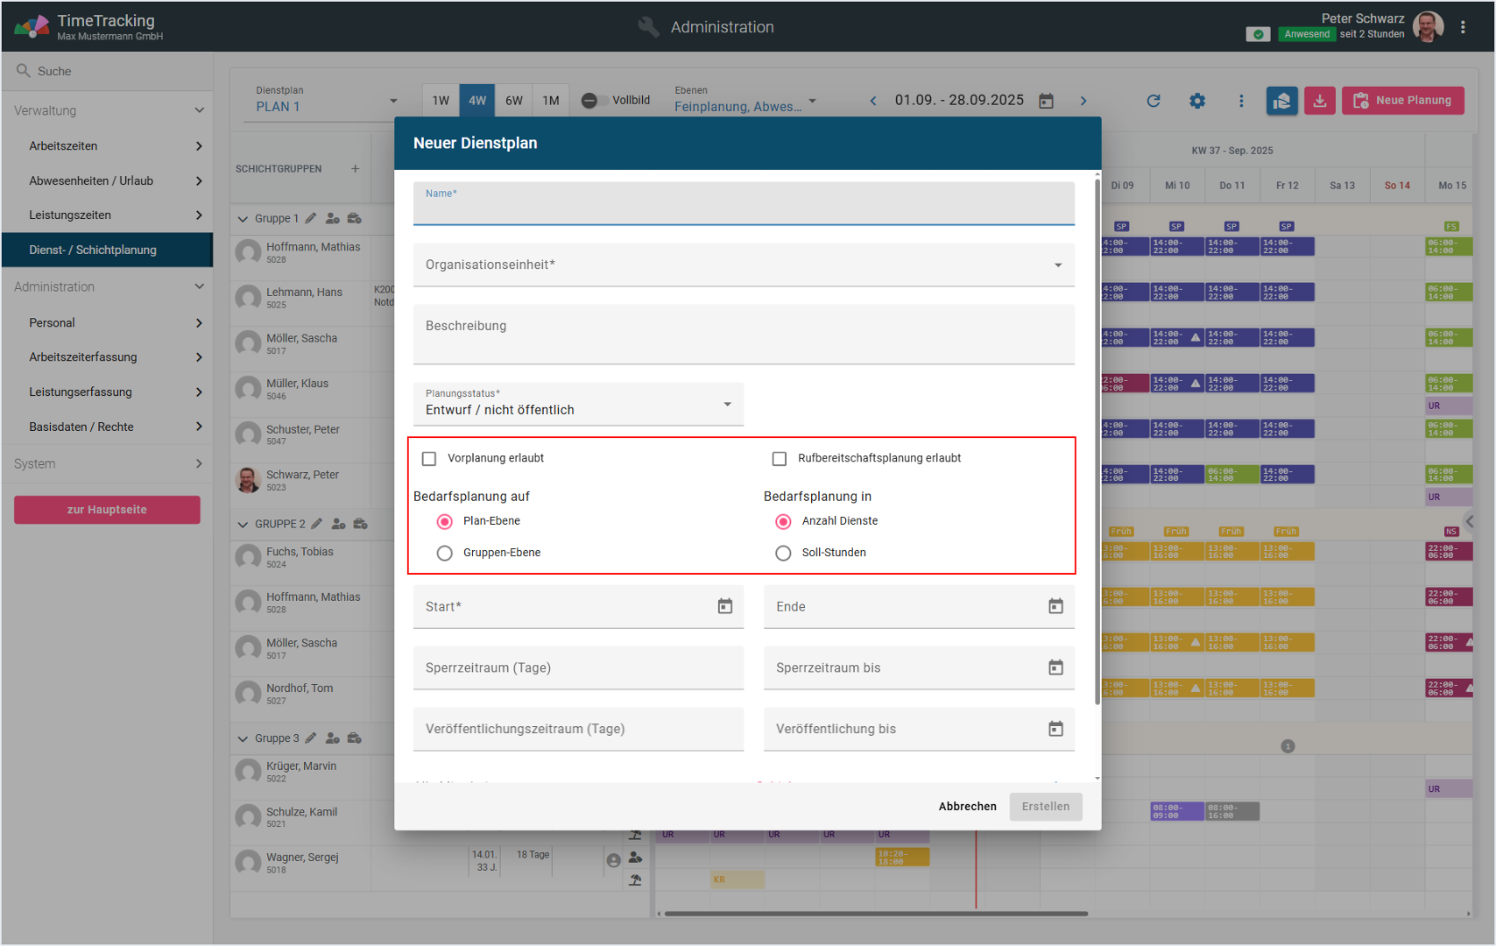Screen dimensions: 1496x946
Task: Select the Soll-Stunden radio option
Action: click(783, 553)
